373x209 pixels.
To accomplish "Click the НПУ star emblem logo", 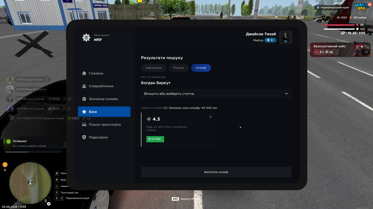I will (x=86, y=37).
